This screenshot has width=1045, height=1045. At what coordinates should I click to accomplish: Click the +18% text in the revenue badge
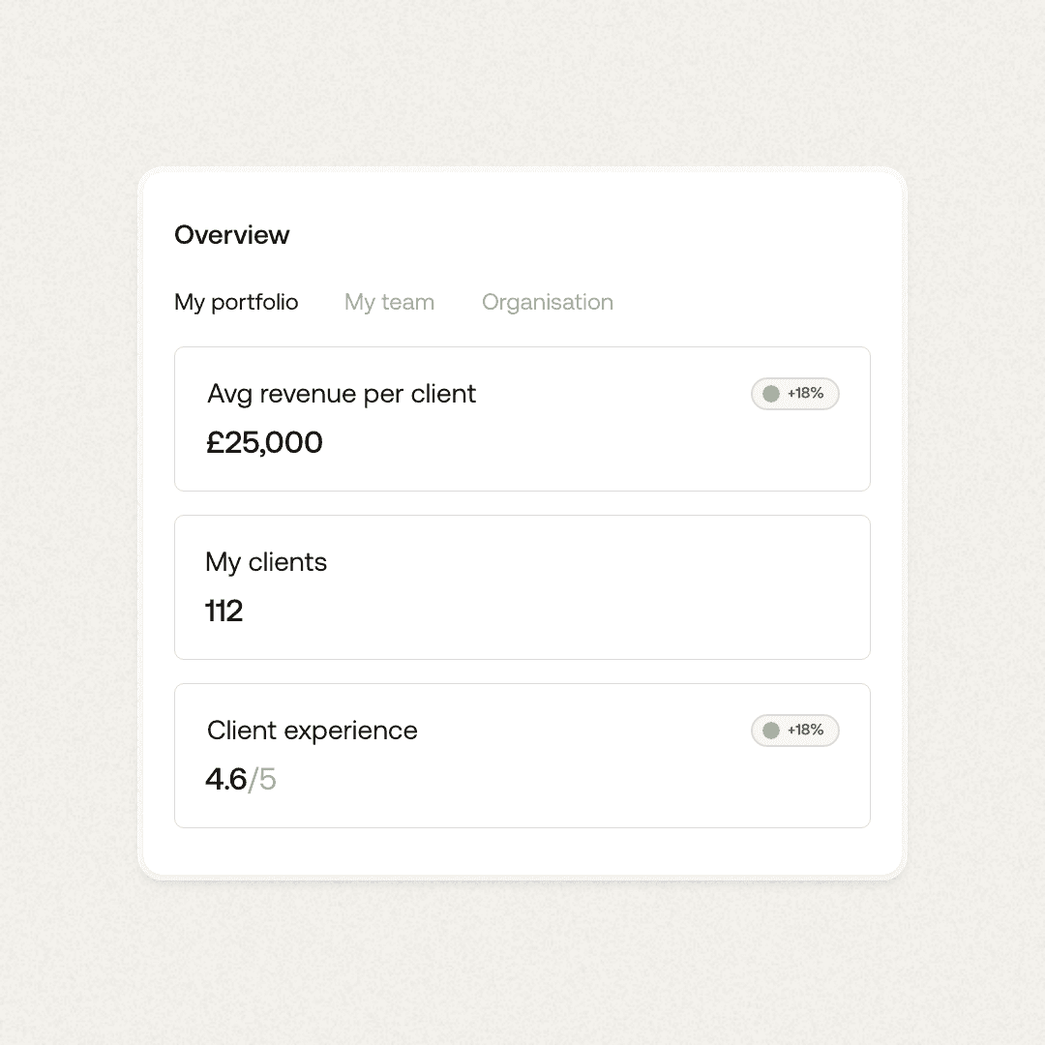(806, 393)
